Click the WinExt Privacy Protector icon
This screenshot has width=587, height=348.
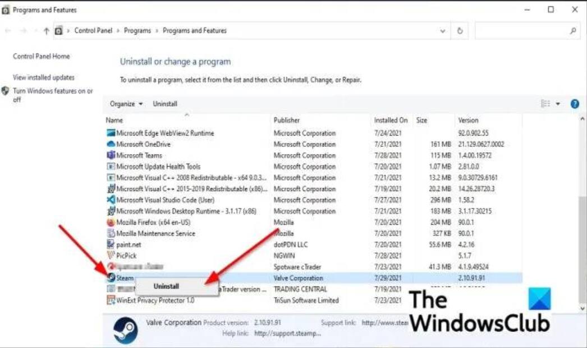111,300
